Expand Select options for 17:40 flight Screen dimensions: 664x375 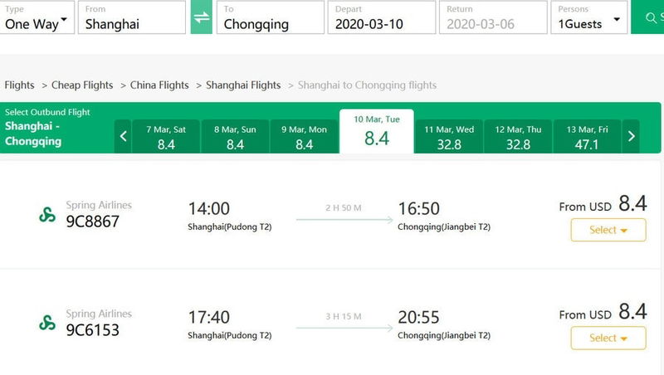pyautogui.click(x=608, y=338)
